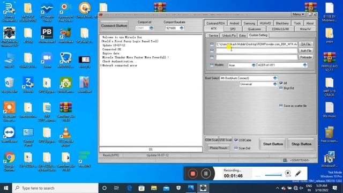Open Task View in taskbar
343x193 pixels.
click(x=116, y=188)
